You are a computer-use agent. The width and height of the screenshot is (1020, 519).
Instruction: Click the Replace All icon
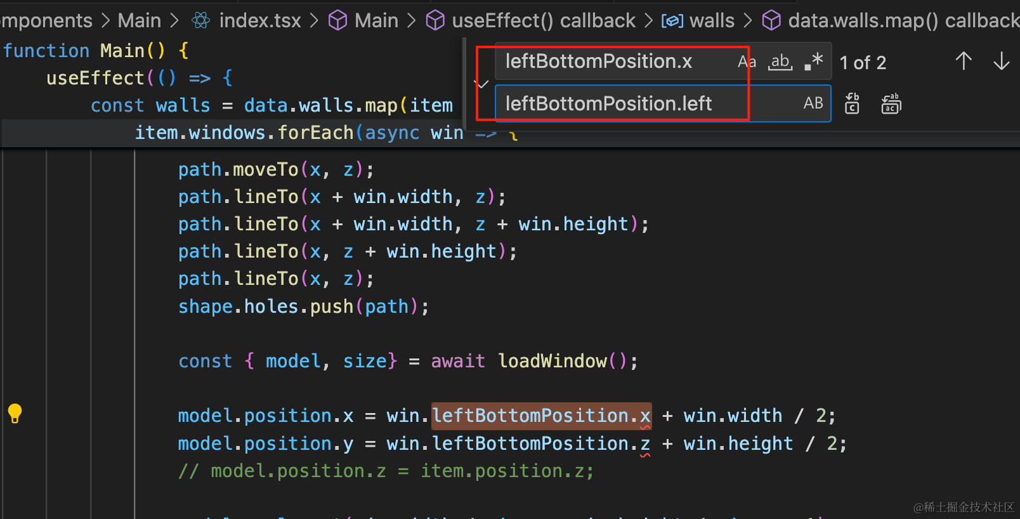click(891, 103)
